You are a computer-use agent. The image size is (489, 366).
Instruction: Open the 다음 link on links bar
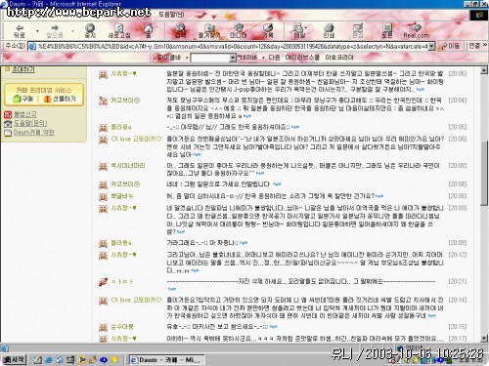(274, 58)
